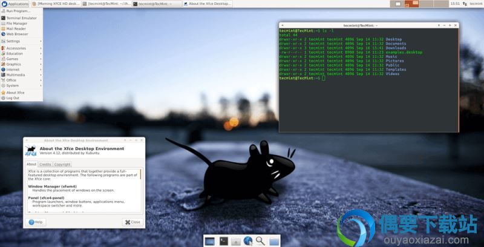Open the file manager drive icon in the dock
The width and height of the screenshot is (484, 247).
click(236, 242)
